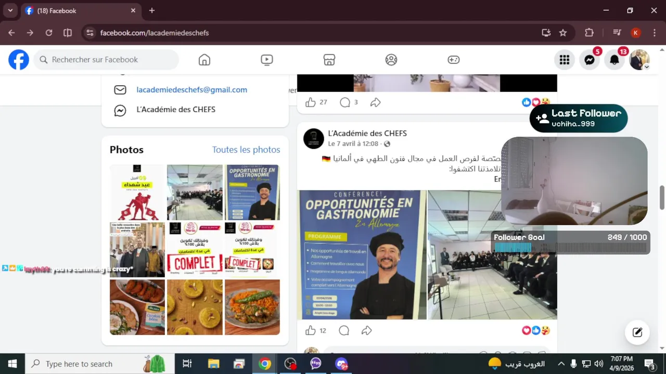Viewport: 666px width, 374px height.
Task: Click Google Chrome taskbar icon
Action: [x=265, y=364]
